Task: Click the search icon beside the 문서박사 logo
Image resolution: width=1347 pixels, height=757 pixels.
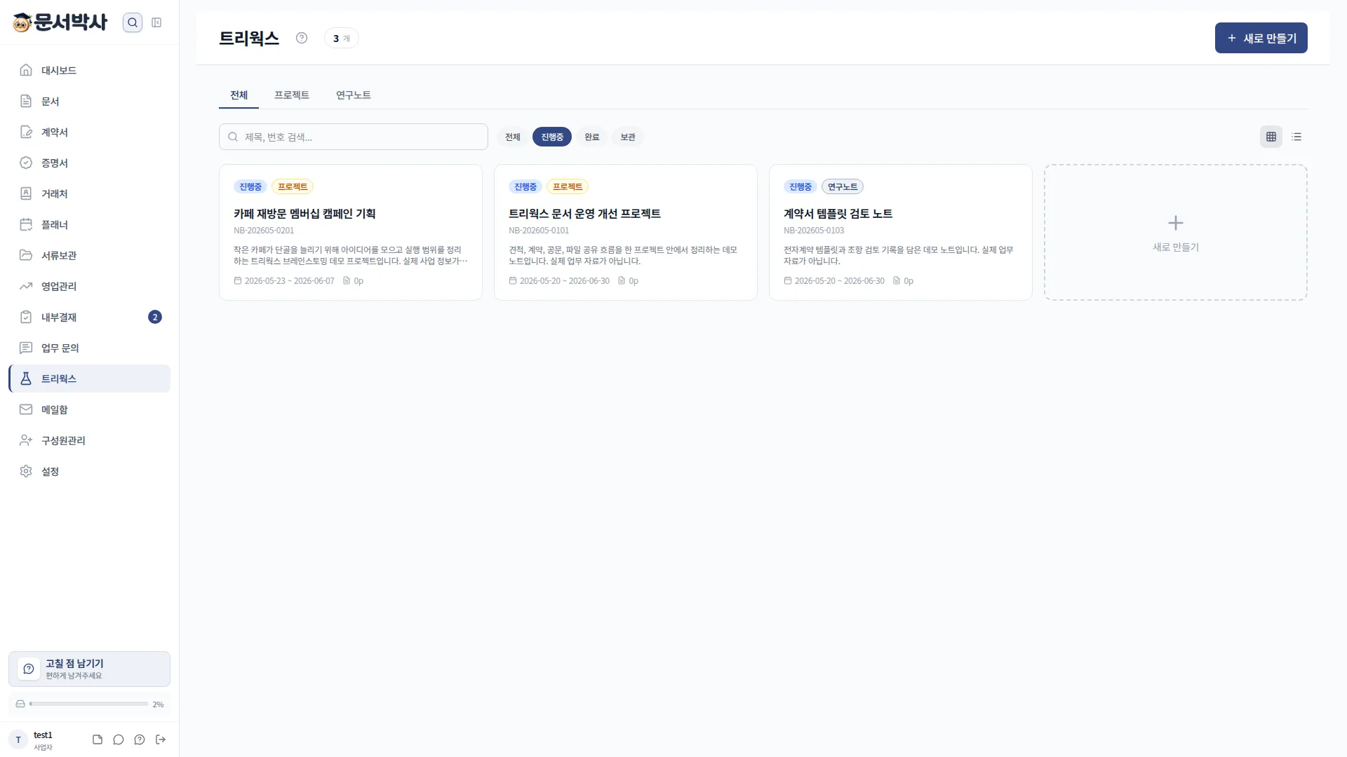Action: [132, 22]
